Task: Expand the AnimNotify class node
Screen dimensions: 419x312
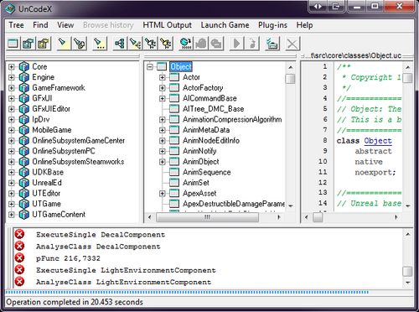Action: [x=163, y=151]
